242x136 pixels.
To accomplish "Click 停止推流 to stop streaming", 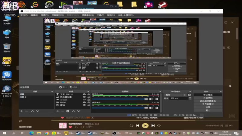I will [x=208, y=95].
